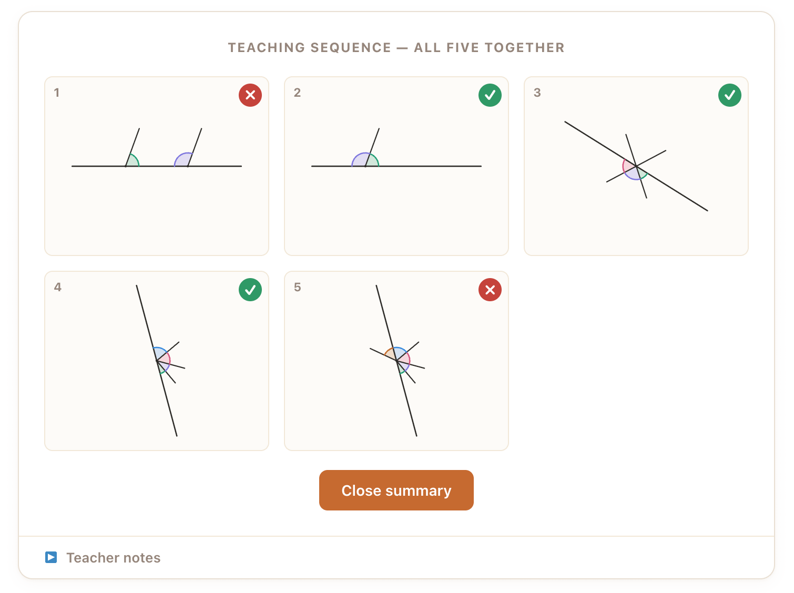Image resolution: width=794 pixels, height=593 pixels.
Task: Click the blue angle in card 4
Action: click(160, 353)
